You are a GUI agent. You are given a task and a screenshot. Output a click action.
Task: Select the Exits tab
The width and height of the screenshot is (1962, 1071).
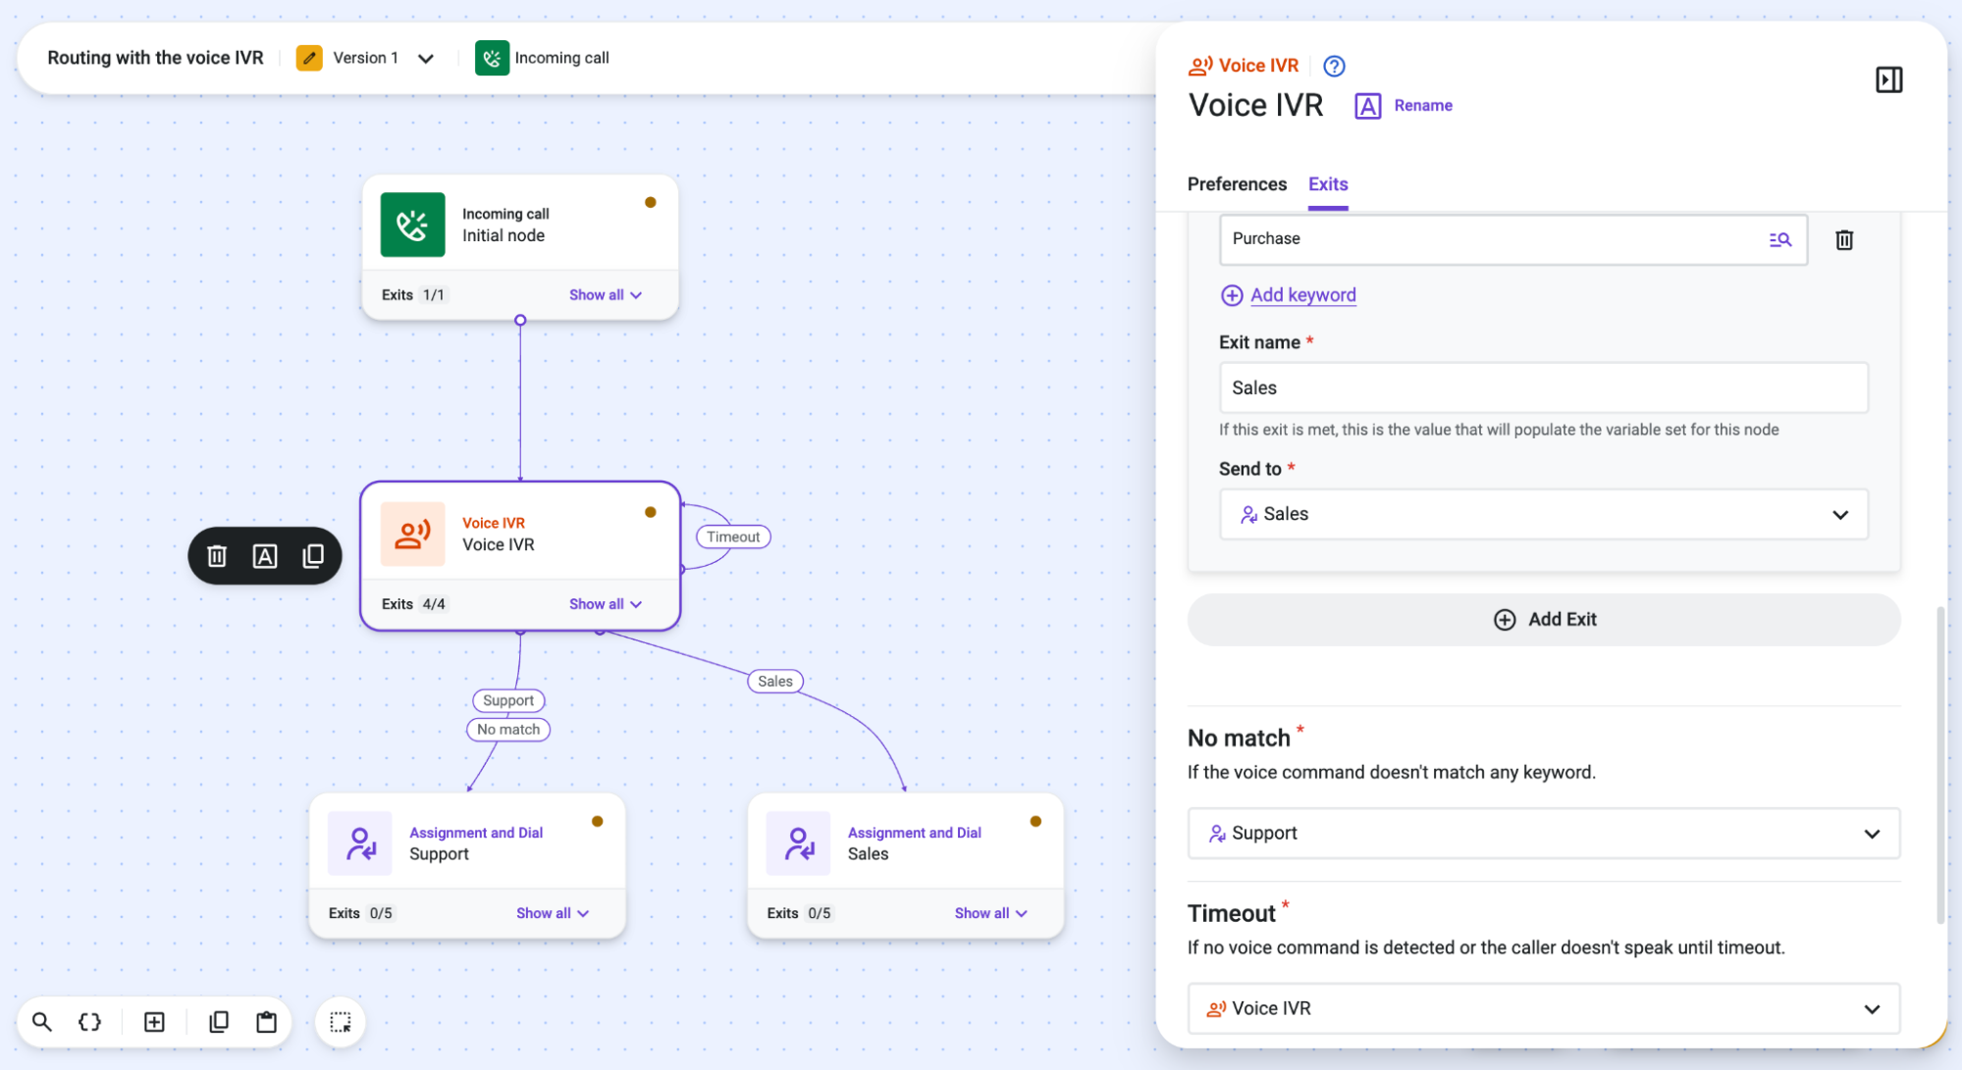coord(1328,184)
